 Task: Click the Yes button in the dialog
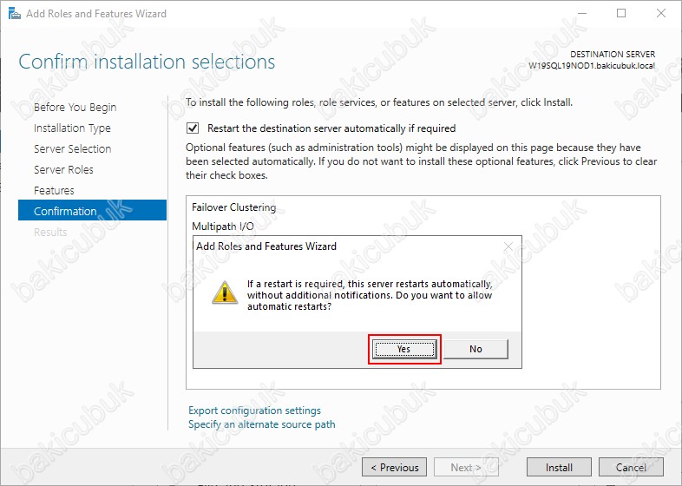click(404, 349)
